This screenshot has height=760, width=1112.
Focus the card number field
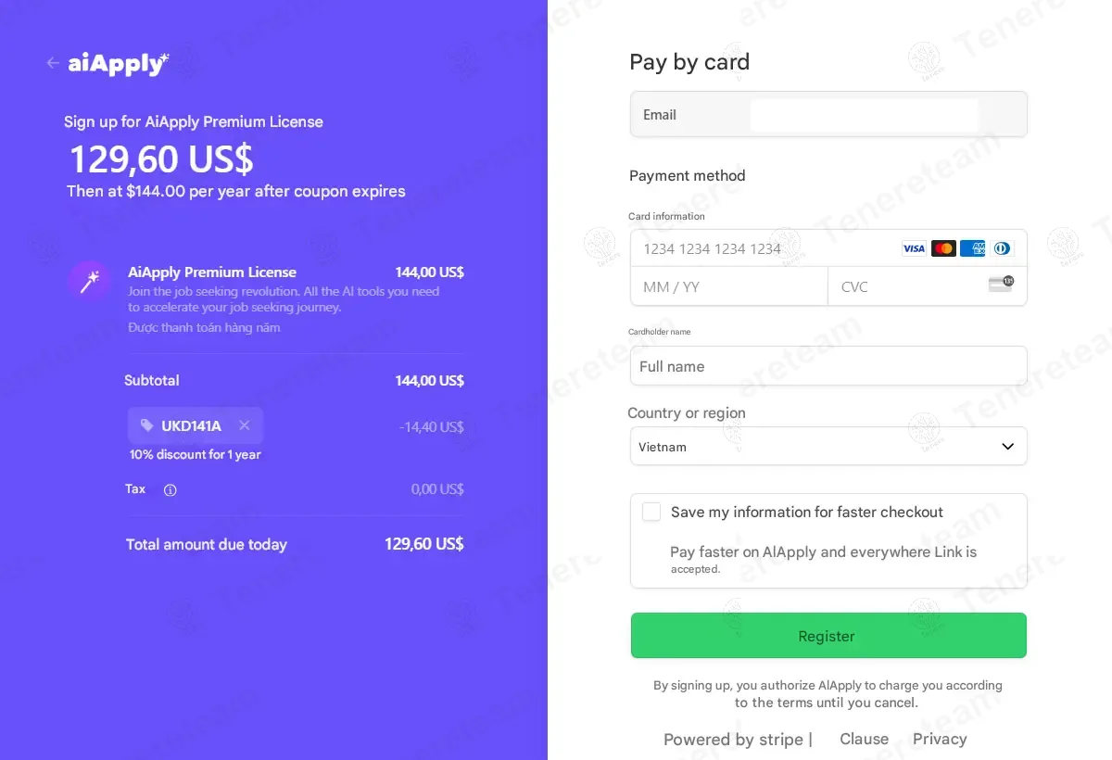click(760, 248)
